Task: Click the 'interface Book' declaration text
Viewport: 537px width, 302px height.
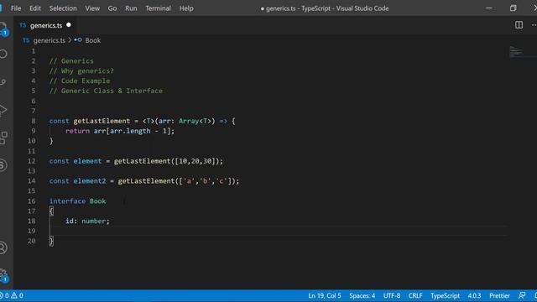Action: (77, 201)
